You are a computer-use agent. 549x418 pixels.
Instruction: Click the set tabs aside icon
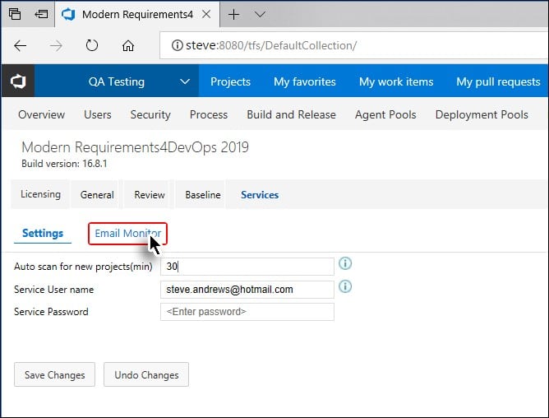pos(41,14)
